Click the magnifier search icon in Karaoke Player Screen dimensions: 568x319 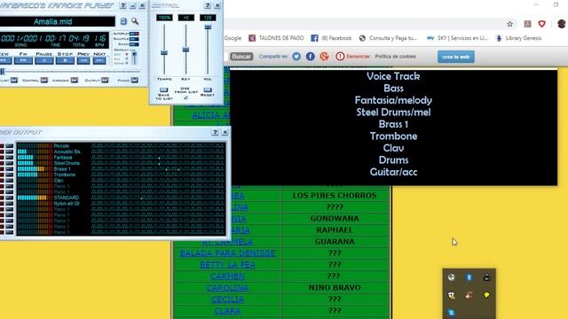pyautogui.click(x=135, y=21)
